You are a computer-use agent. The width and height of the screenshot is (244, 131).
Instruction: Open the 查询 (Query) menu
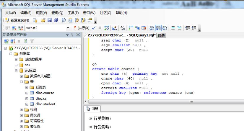click(57, 13)
